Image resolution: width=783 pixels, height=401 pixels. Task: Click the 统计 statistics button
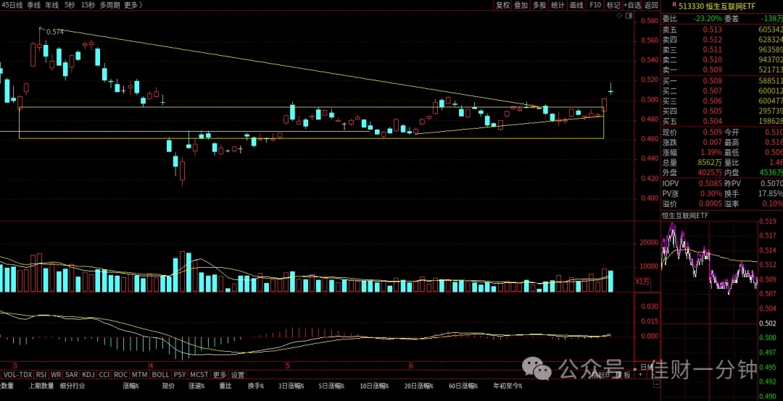pyautogui.click(x=558, y=5)
